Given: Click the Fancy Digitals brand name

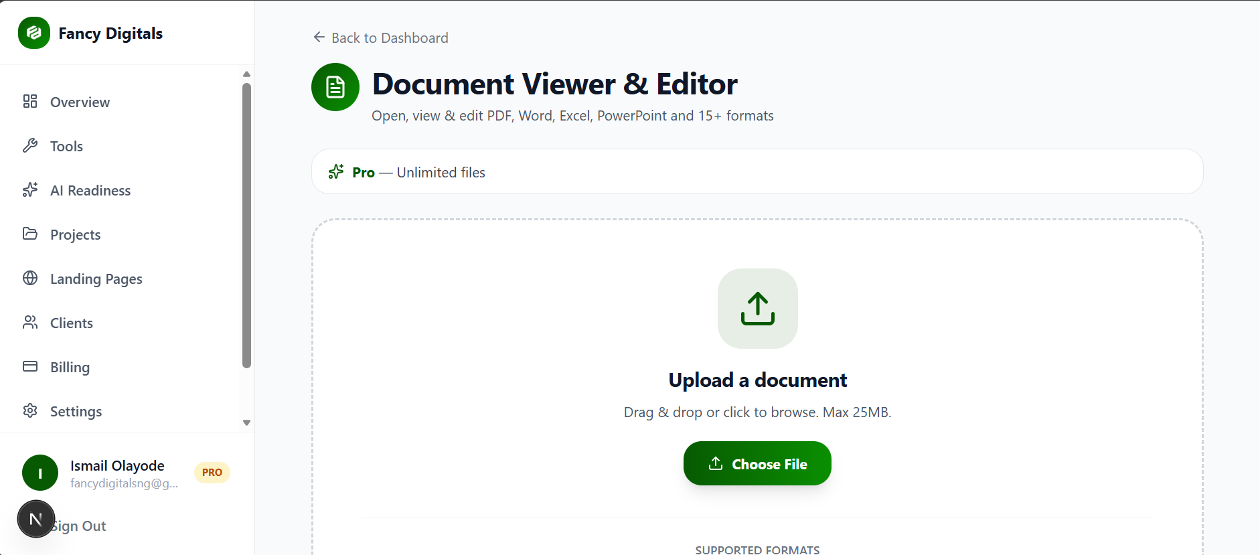Looking at the screenshot, I should (110, 33).
